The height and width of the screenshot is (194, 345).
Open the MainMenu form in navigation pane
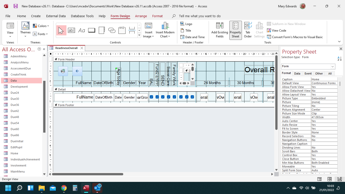pos(18,172)
